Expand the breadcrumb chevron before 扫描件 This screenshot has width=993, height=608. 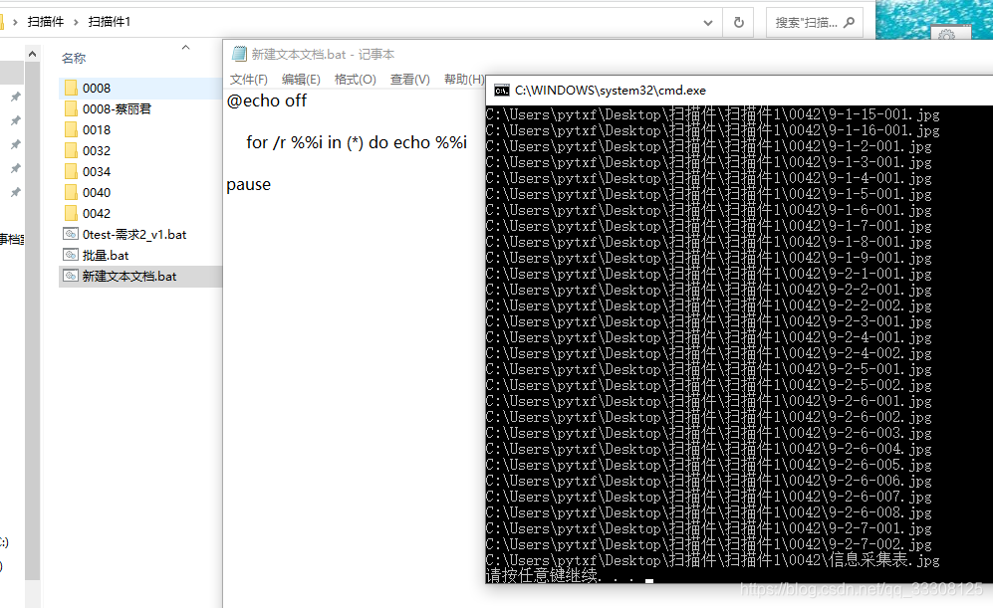[x=15, y=22]
